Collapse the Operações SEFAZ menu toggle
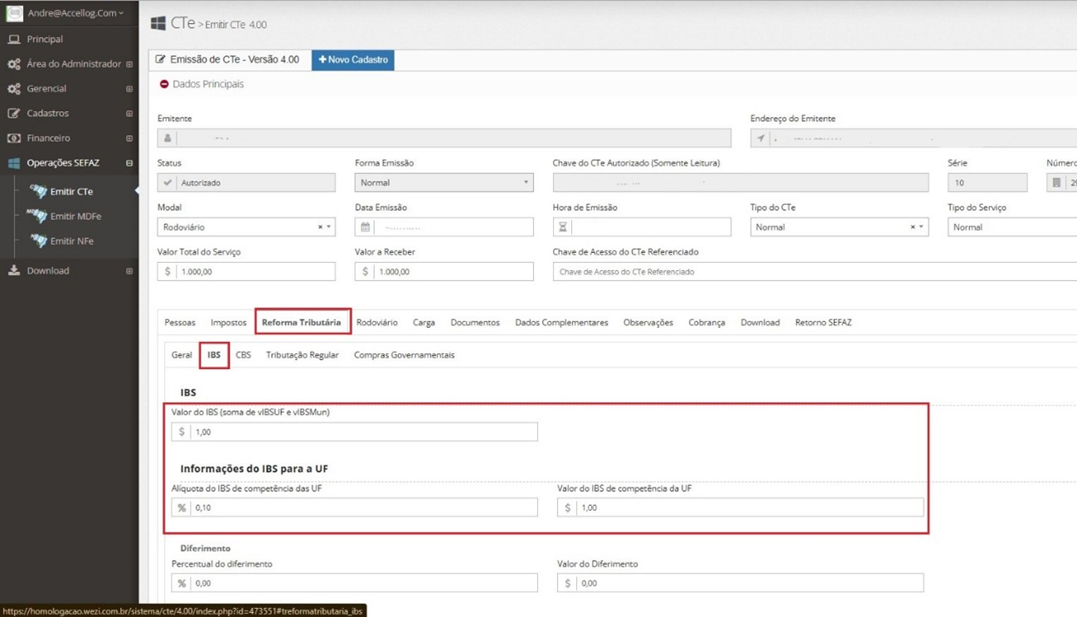This screenshot has height=617, width=1077. click(x=129, y=163)
